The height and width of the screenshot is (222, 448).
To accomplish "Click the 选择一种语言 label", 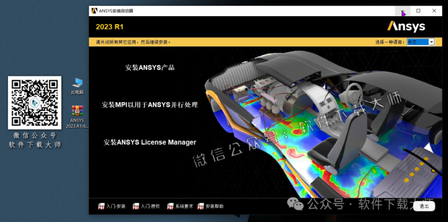I will (390, 42).
